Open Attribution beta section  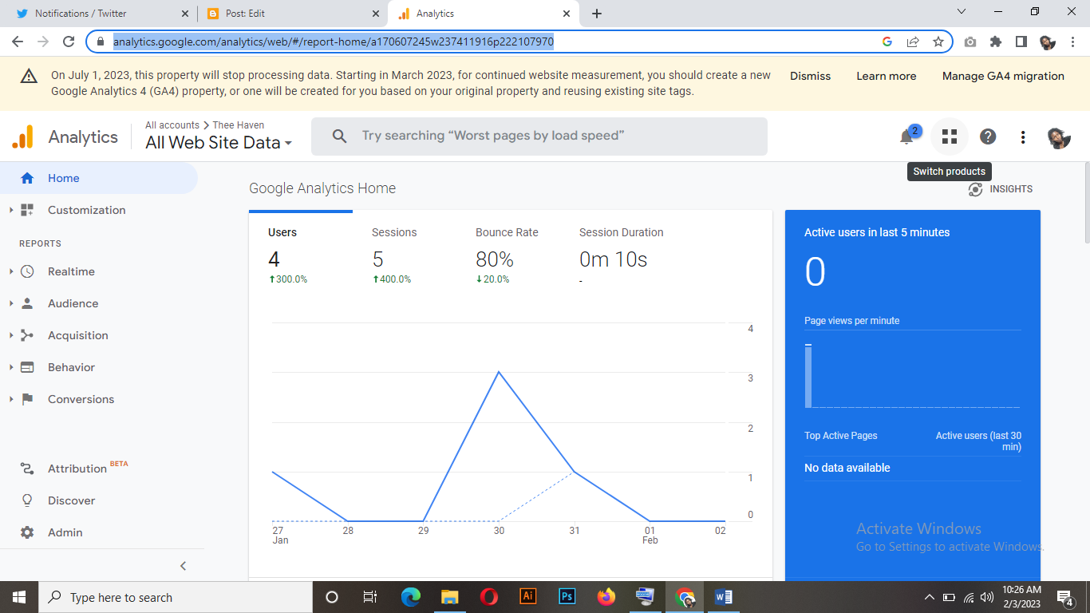(77, 469)
